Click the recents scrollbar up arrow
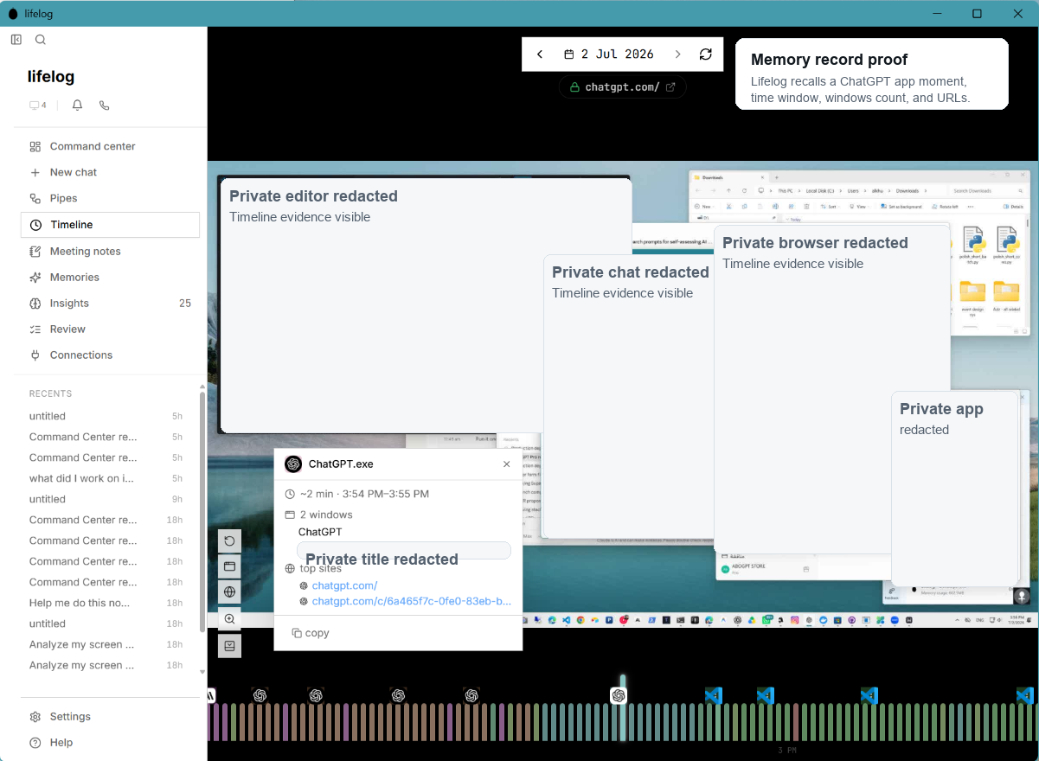The height and width of the screenshot is (761, 1039). (202, 387)
